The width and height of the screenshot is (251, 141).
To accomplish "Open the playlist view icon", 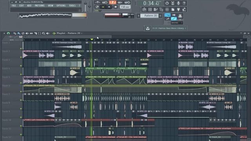I will point(144,9).
